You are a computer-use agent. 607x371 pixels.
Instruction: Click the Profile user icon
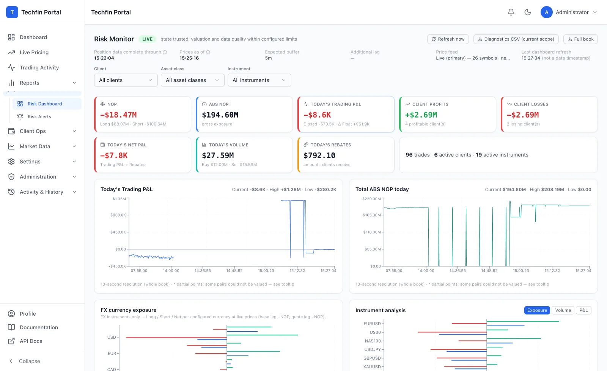[11, 314]
